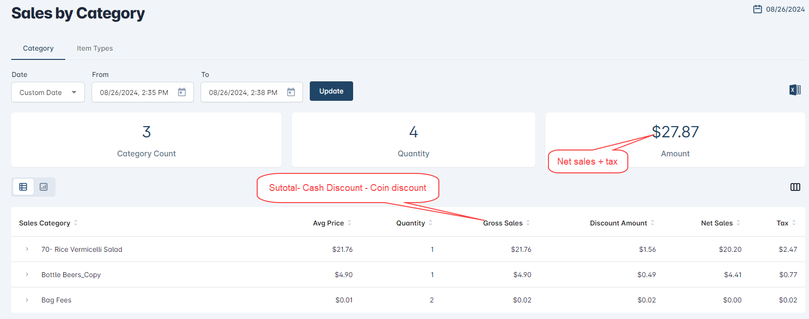This screenshot has width=809, height=319.
Task: Click $0.49 discount amount cell
Action: point(646,275)
